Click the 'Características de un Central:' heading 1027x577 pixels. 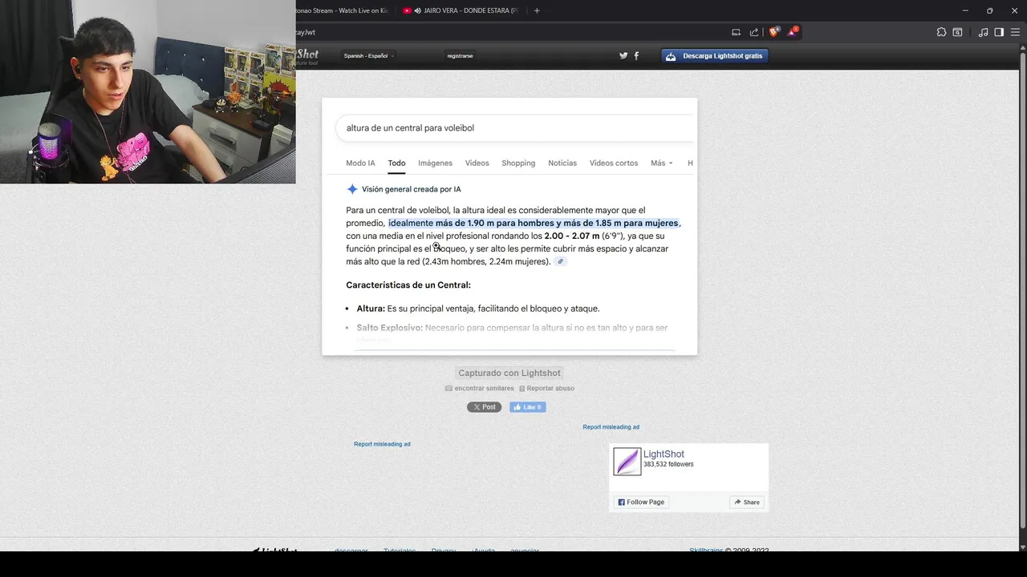pyautogui.click(x=408, y=285)
